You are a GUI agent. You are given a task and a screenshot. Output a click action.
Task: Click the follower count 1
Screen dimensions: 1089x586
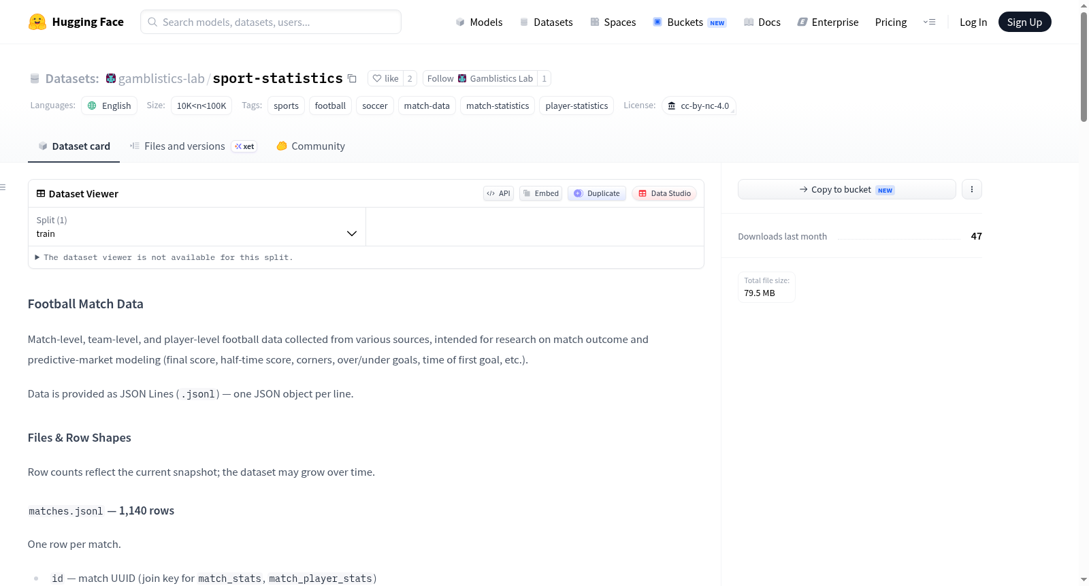tap(544, 78)
